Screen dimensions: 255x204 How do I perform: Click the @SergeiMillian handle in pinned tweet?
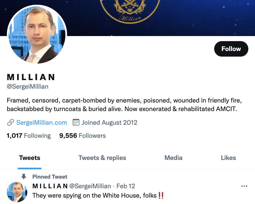[90, 186]
